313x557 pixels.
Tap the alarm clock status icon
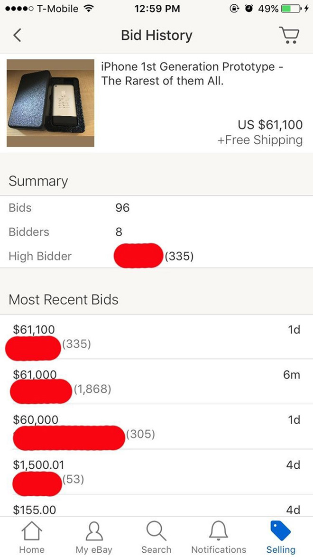click(x=249, y=9)
